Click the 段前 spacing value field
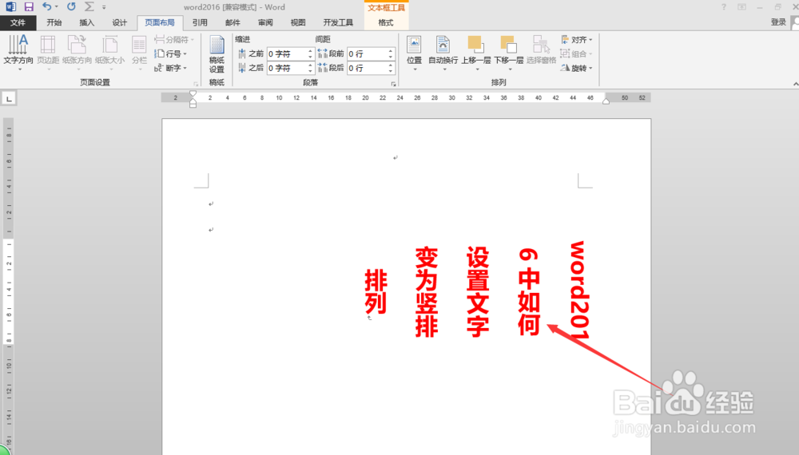The height and width of the screenshot is (455, 799). (368, 53)
